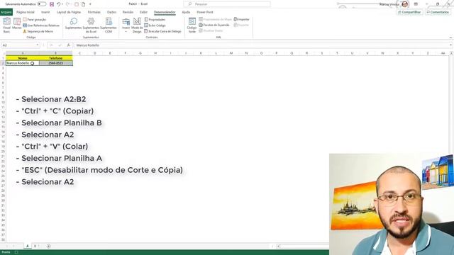Click the vertical scrollbar up arrow

coord(451,53)
